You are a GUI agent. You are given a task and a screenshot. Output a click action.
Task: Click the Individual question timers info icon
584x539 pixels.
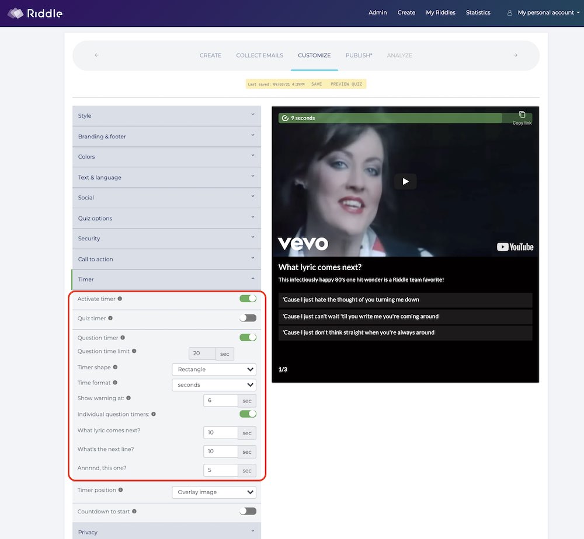coord(154,414)
